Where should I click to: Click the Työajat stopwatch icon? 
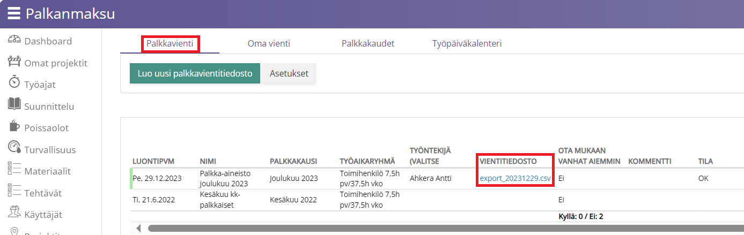[14, 83]
